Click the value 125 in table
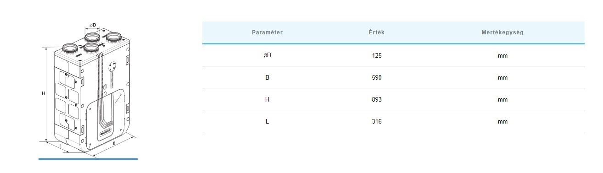Image resolution: width=603 pixels, height=173 pixels. 377,55
